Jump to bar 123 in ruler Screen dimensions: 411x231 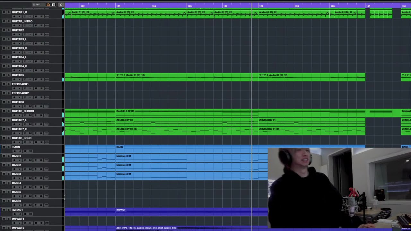(x=118, y=6)
